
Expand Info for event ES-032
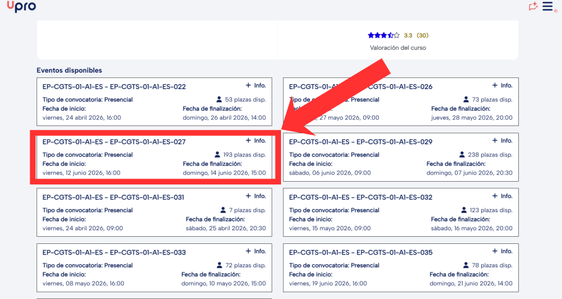pyautogui.click(x=502, y=196)
